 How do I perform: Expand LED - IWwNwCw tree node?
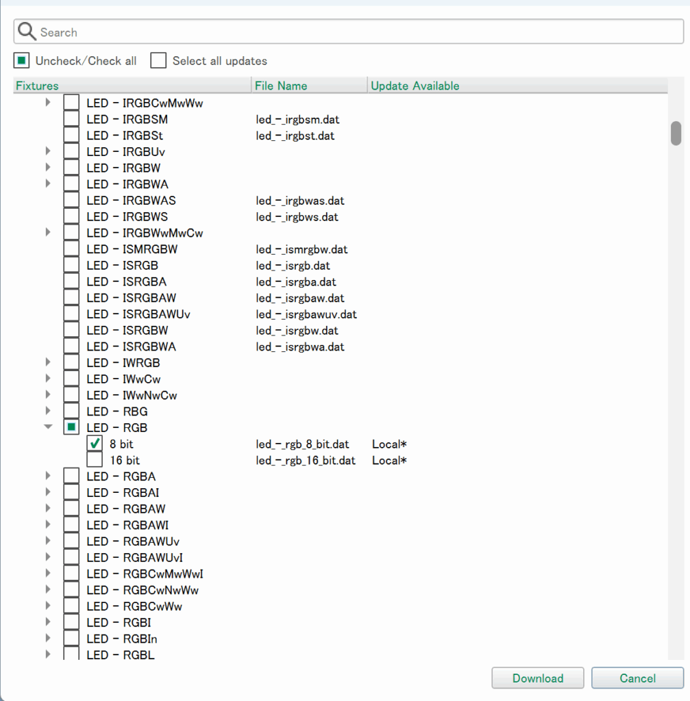[48, 395]
